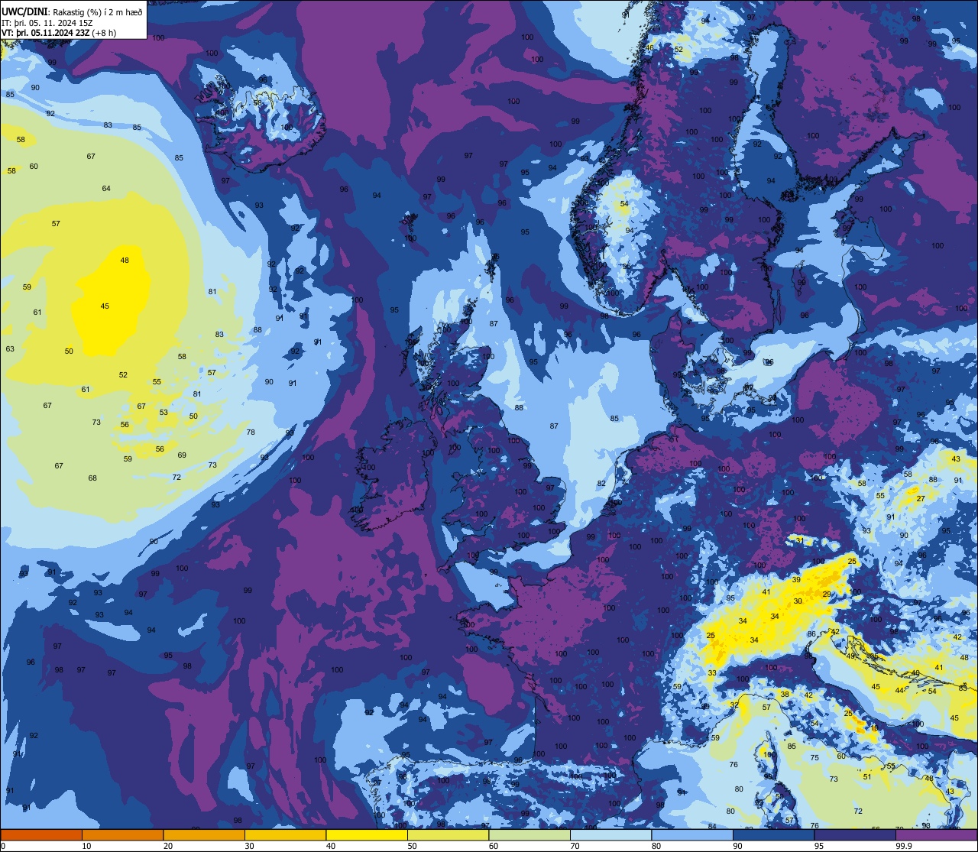Click the humidity value 82 near the Dutch coast

pos(601,484)
